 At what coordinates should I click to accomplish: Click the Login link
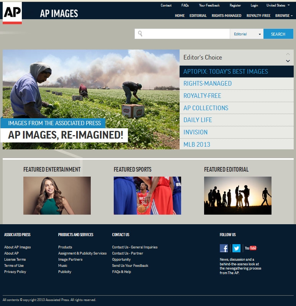coord(254,5)
